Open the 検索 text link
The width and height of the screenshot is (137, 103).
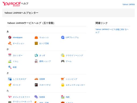15,67
